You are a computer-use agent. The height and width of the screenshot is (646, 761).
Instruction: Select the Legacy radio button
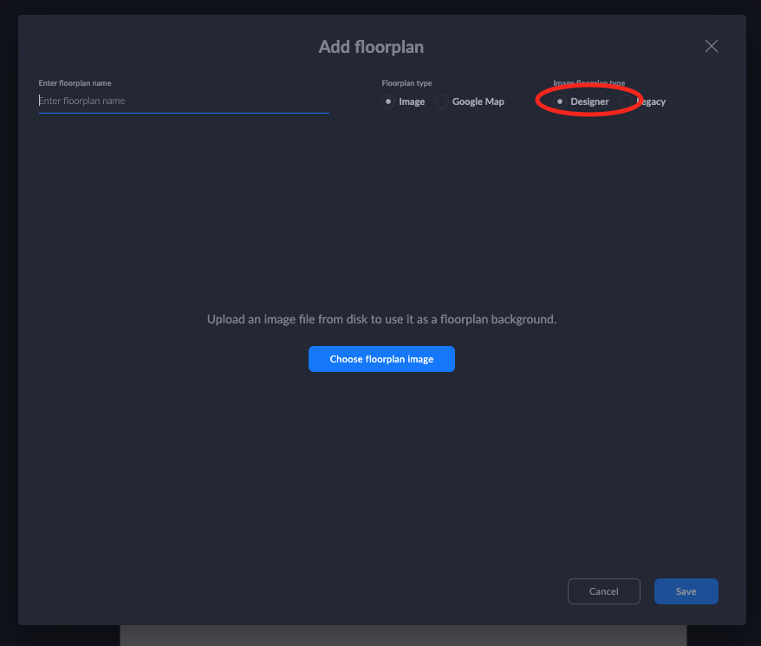(x=626, y=101)
